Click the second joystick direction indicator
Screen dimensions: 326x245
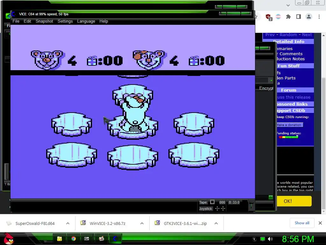[223, 209]
